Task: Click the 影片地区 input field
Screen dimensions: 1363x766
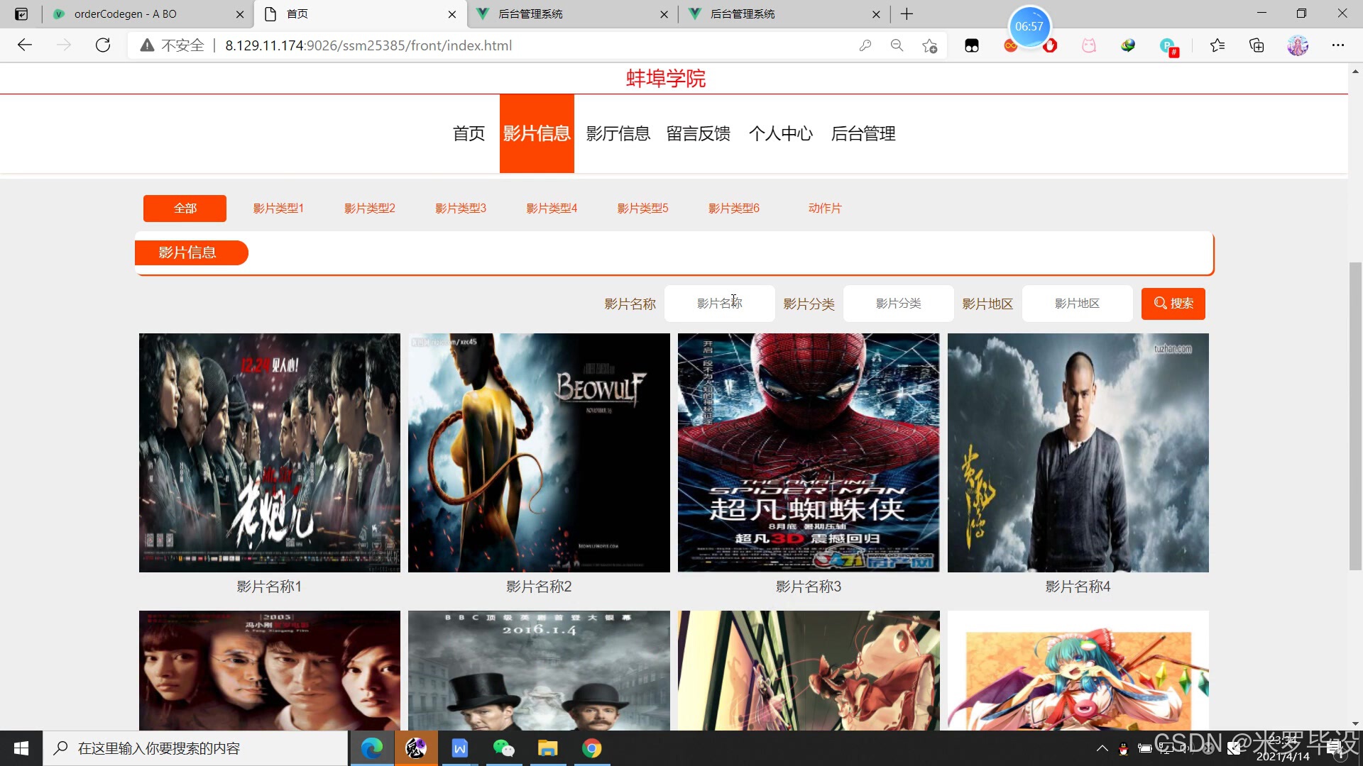Action: 1076,304
